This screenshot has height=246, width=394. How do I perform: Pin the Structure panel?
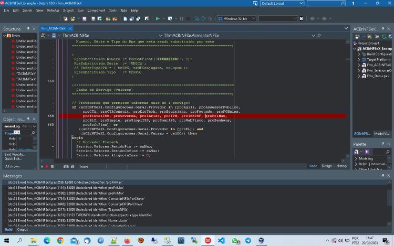pos(28,29)
